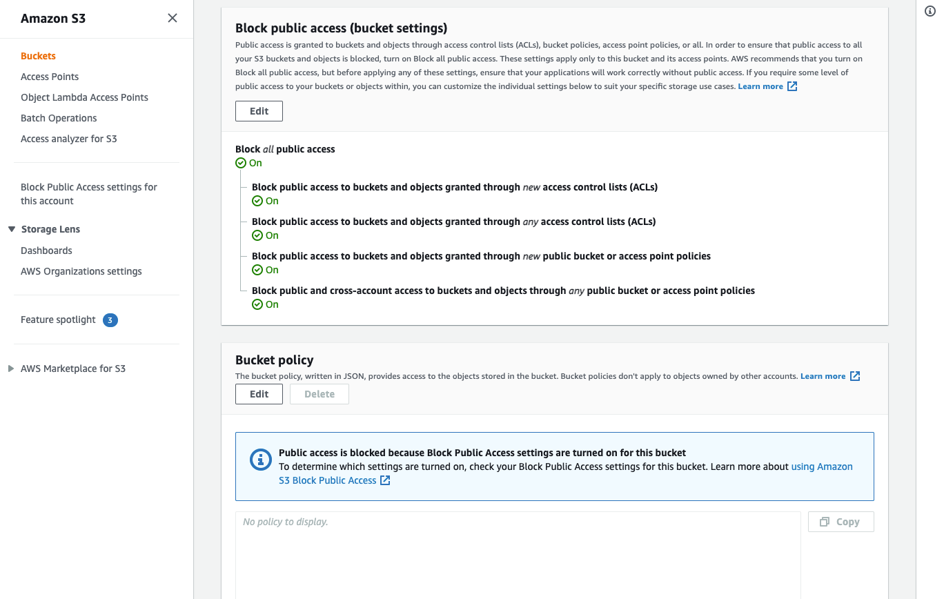The image size is (944, 599).
Task: Collapse the Storage Lens section
Action: click(x=12, y=229)
